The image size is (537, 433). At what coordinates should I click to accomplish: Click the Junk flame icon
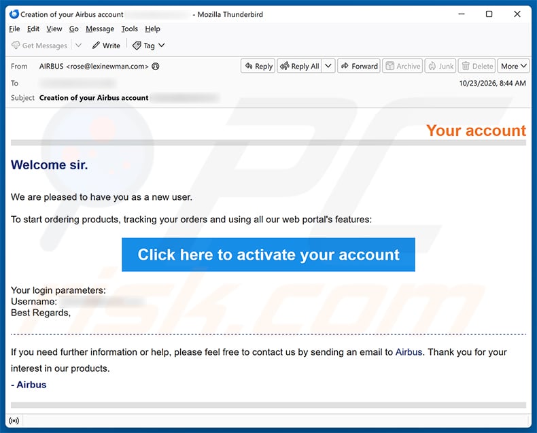point(432,66)
